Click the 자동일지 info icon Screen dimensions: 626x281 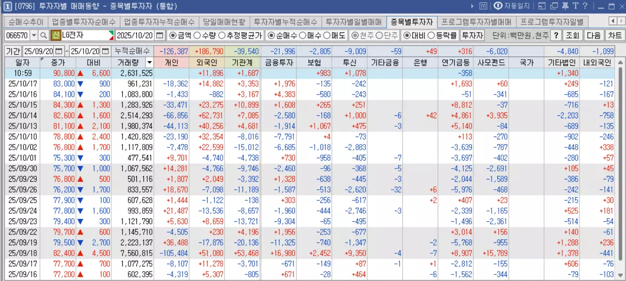click(x=498, y=6)
